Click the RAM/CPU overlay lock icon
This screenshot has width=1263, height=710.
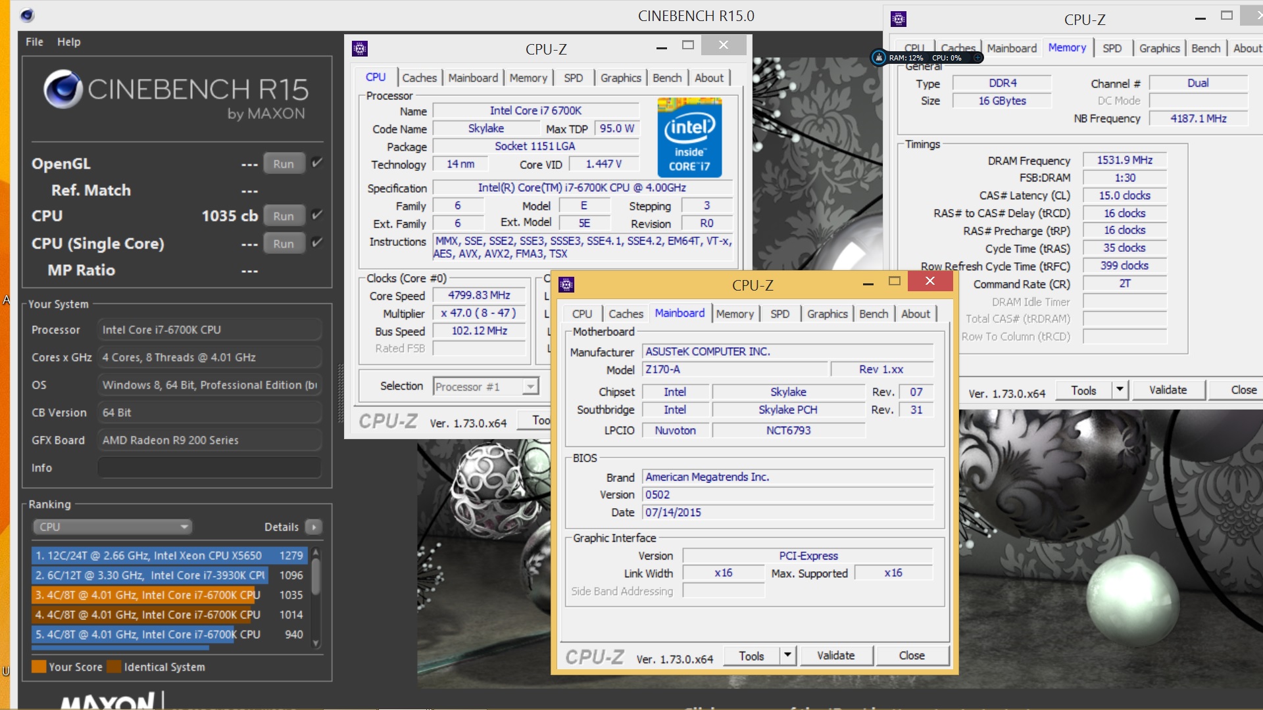[x=879, y=58]
